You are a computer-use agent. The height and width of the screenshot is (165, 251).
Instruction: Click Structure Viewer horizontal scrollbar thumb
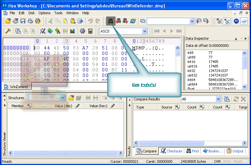(x=65, y=153)
